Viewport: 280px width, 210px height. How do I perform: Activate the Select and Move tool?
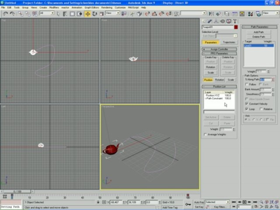tap(87, 14)
